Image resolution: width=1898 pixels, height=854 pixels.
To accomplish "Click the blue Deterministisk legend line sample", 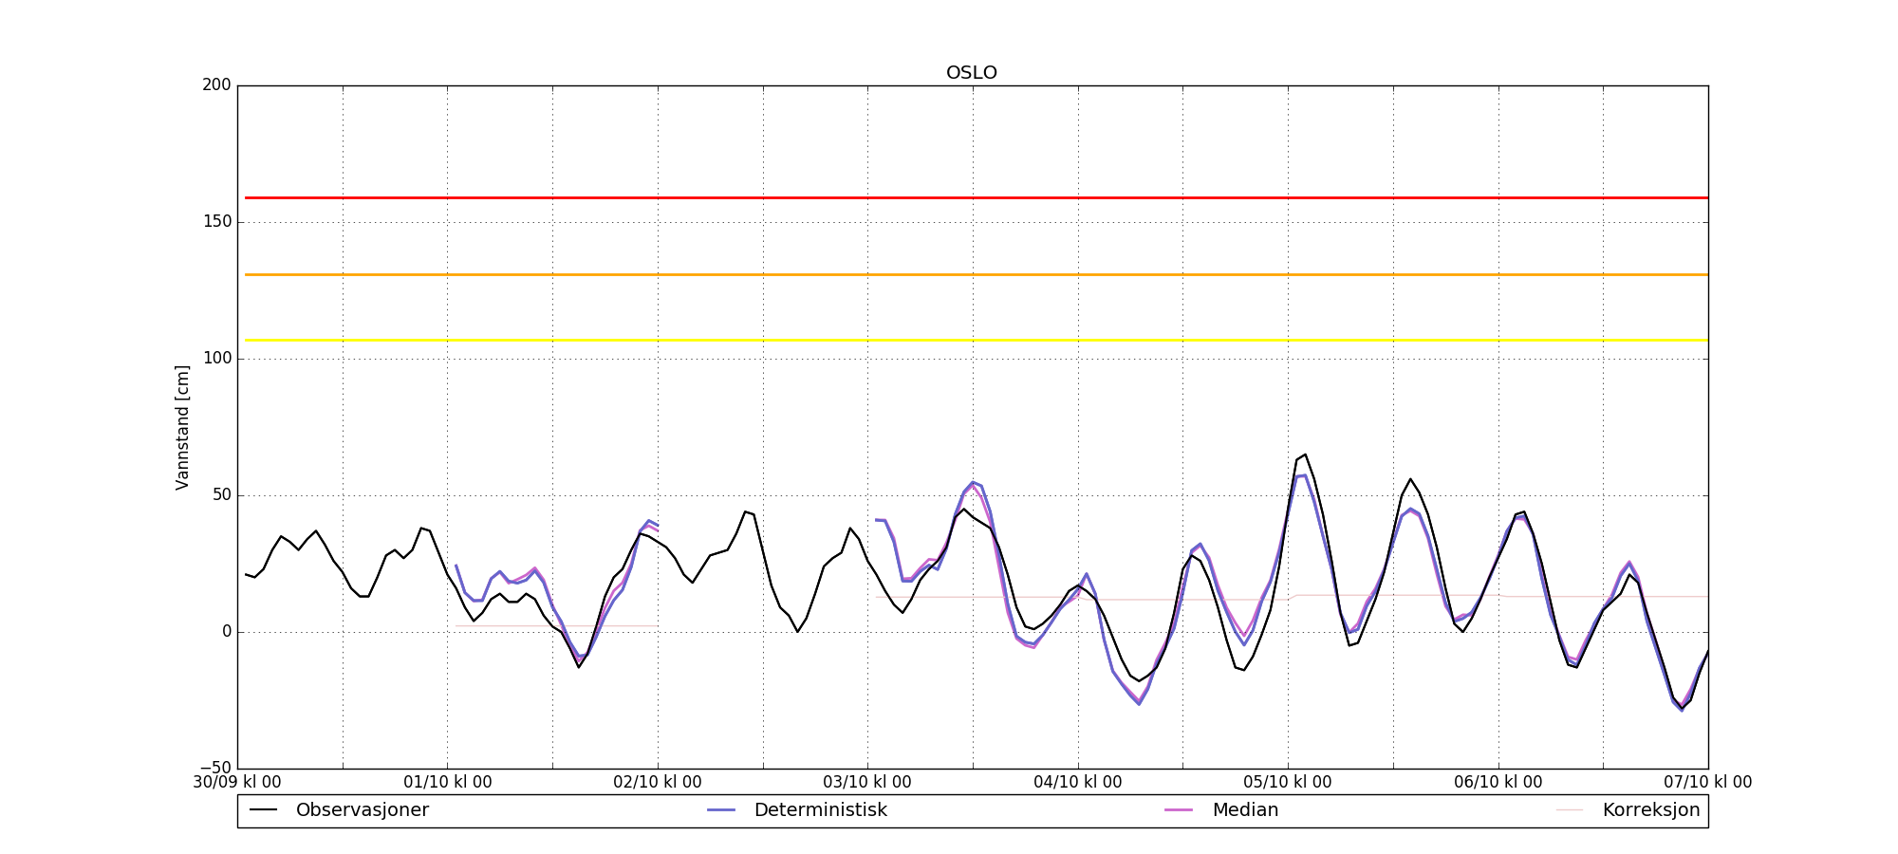I will (x=721, y=810).
